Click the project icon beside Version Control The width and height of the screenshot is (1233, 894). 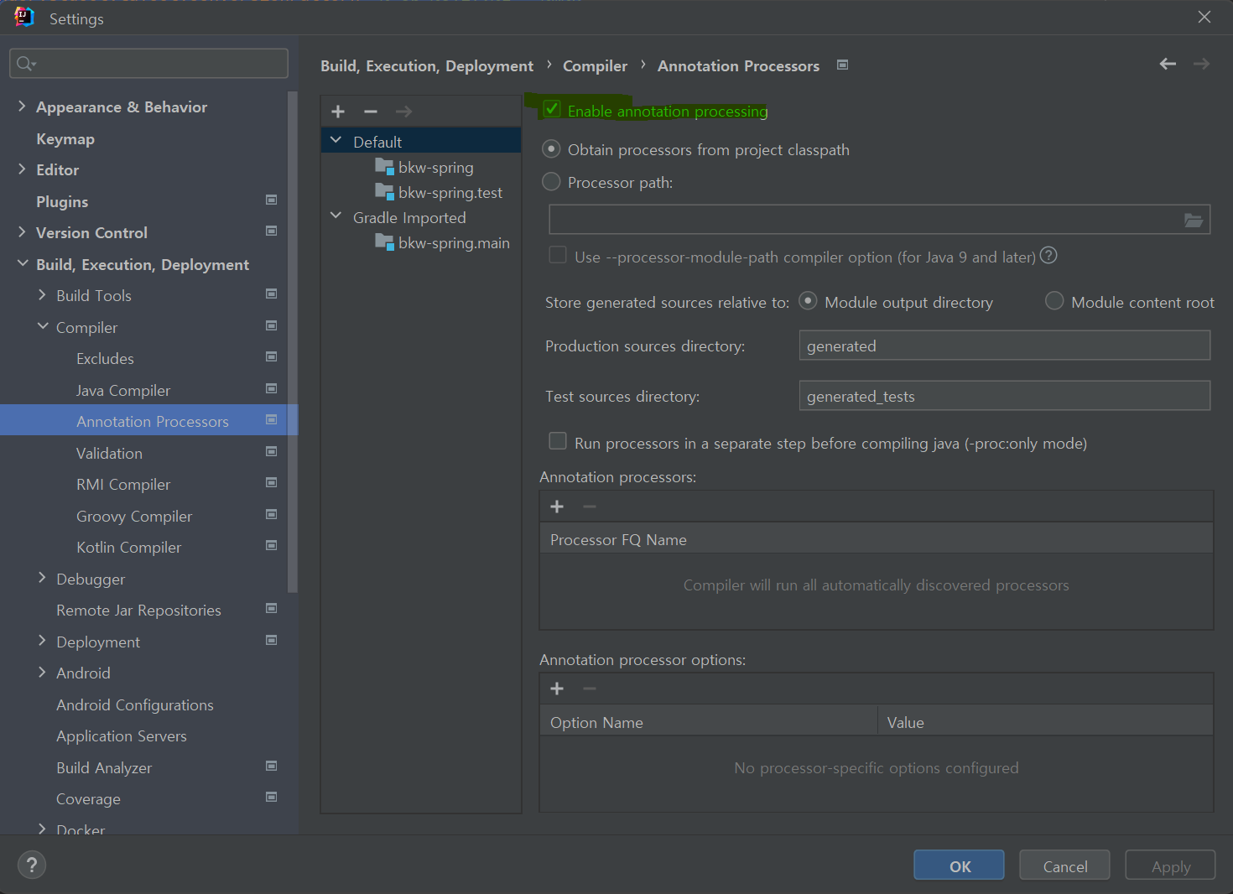[x=271, y=231]
